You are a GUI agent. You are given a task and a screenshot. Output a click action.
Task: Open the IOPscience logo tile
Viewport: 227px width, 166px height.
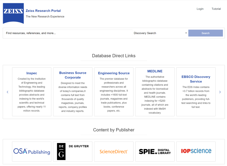196,151
